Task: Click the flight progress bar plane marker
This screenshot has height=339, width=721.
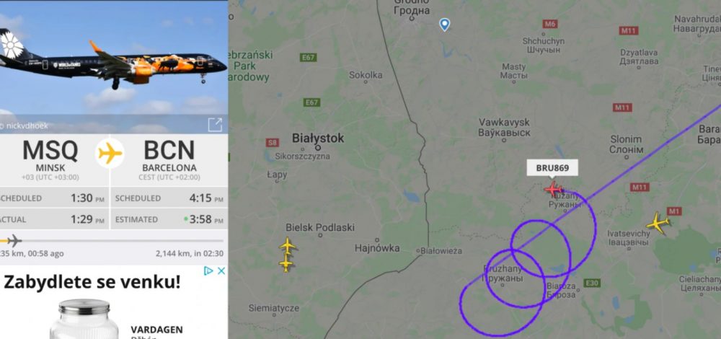Action: tap(13, 240)
